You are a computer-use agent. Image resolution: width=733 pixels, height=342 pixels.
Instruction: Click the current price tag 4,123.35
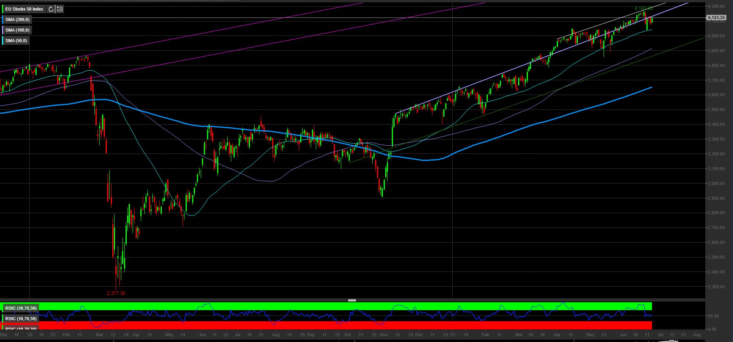[x=717, y=18]
